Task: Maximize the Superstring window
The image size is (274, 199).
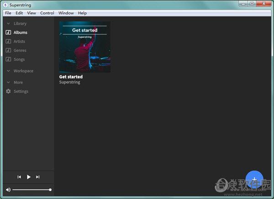Action: click(x=252, y=4)
